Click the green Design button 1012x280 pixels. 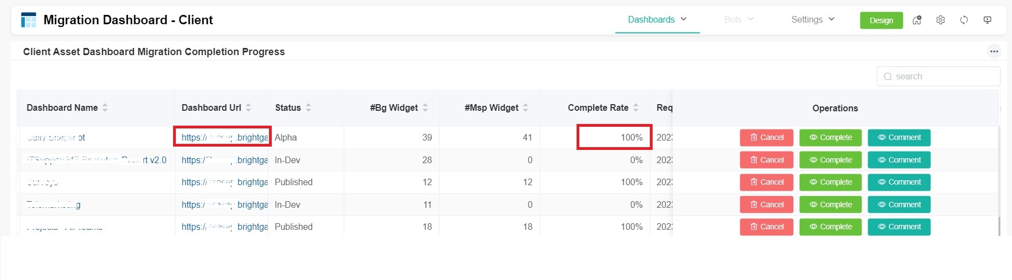coord(881,20)
